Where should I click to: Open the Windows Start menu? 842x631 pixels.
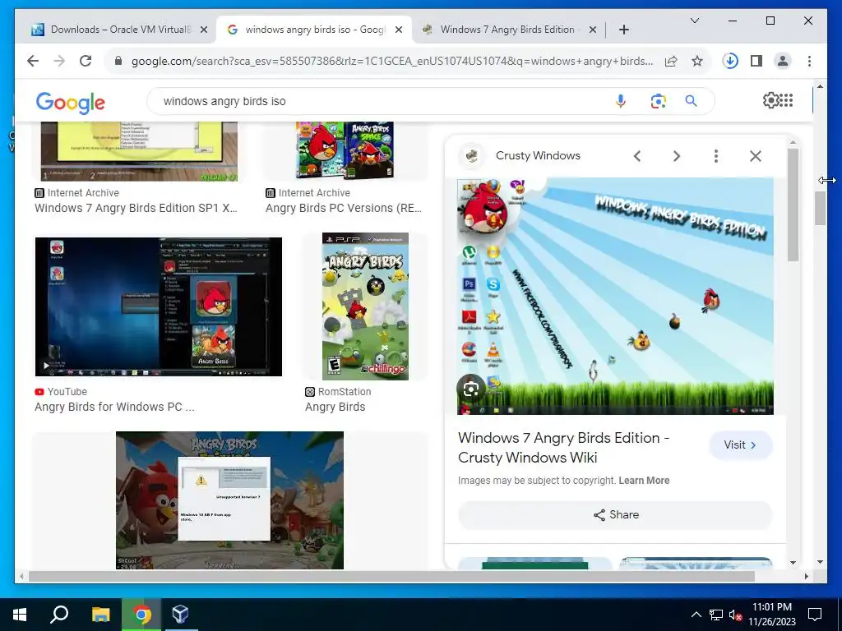pos(20,615)
